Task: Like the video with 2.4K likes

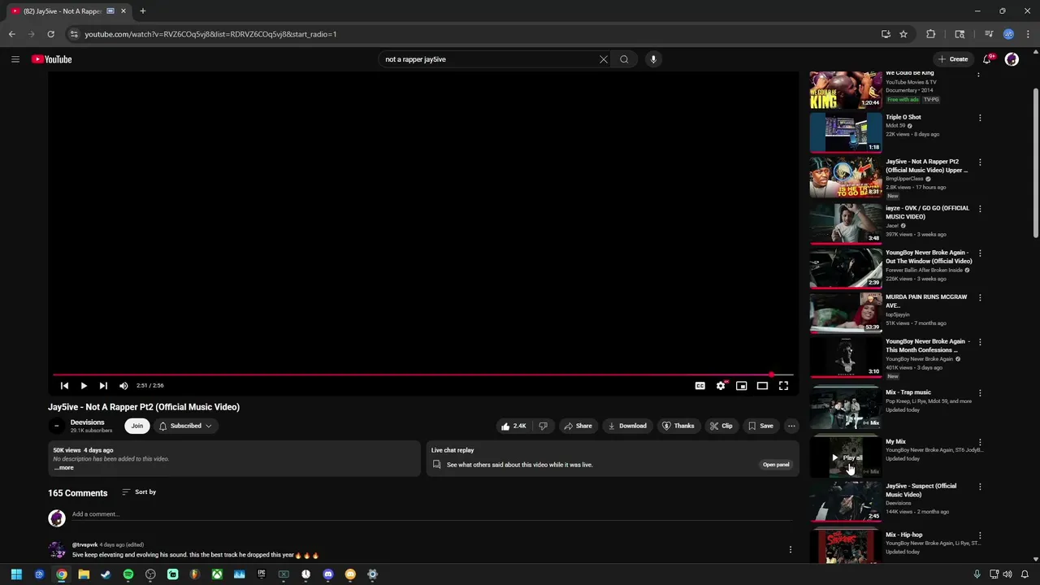Action: tap(513, 426)
